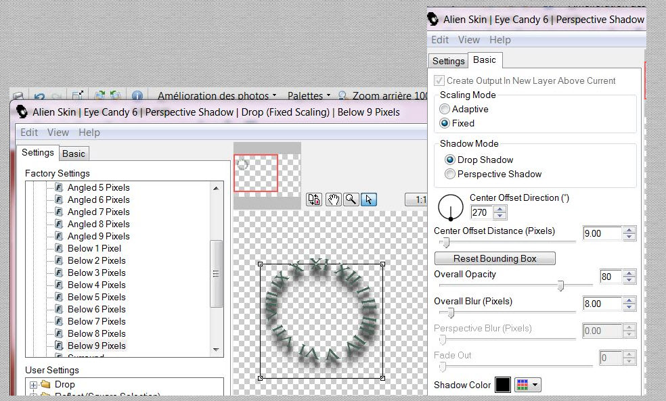Screen dimensions: 666x401
Task: Toggle Create Output In New Layer checkbox
Action: tap(439, 80)
